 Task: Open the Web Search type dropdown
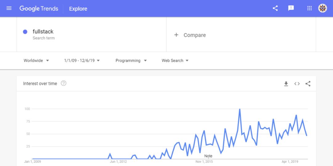coord(175,61)
